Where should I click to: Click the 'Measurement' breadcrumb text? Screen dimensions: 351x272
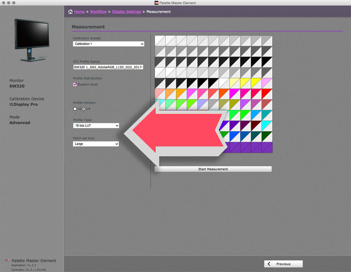click(x=158, y=11)
